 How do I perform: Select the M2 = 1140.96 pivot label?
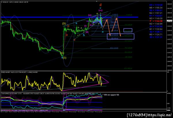[156, 24]
